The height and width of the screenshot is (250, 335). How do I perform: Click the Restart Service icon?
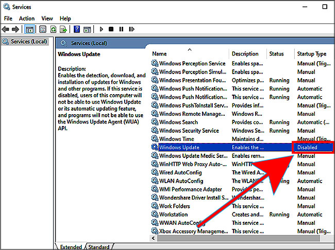[131, 29]
